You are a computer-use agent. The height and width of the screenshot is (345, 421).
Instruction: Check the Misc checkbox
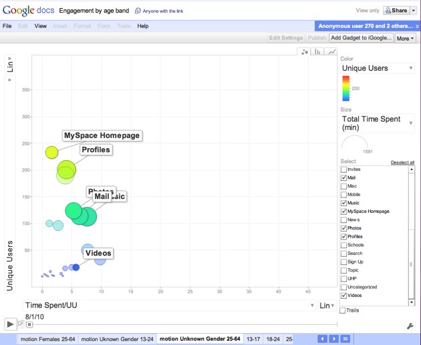343,186
